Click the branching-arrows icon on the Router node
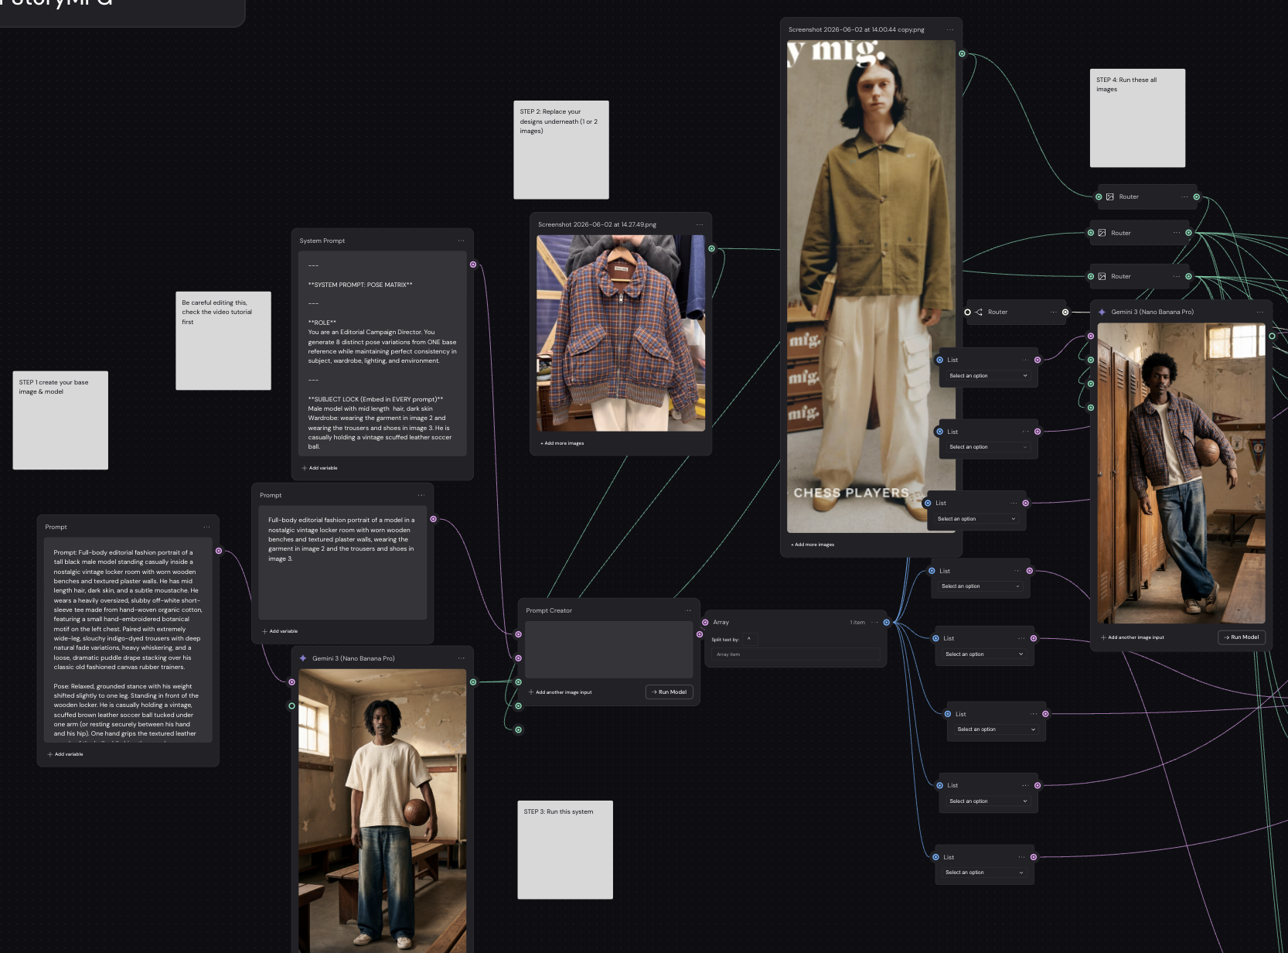Viewport: 1288px width, 953px height. [x=979, y=312]
